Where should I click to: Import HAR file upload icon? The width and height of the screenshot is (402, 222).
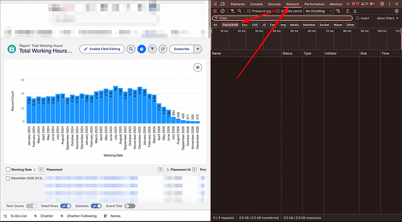pyautogui.click(x=347, y=11)
